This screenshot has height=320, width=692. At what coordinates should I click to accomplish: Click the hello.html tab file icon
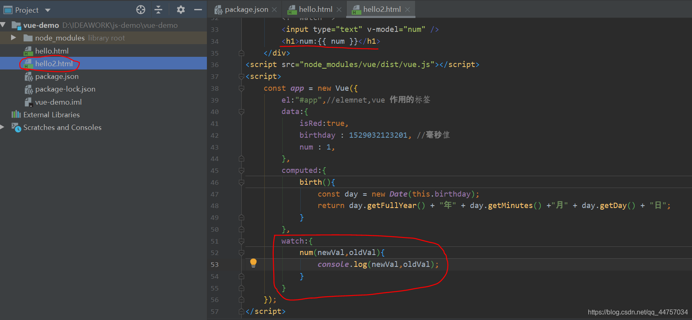(x=292, y=10)
